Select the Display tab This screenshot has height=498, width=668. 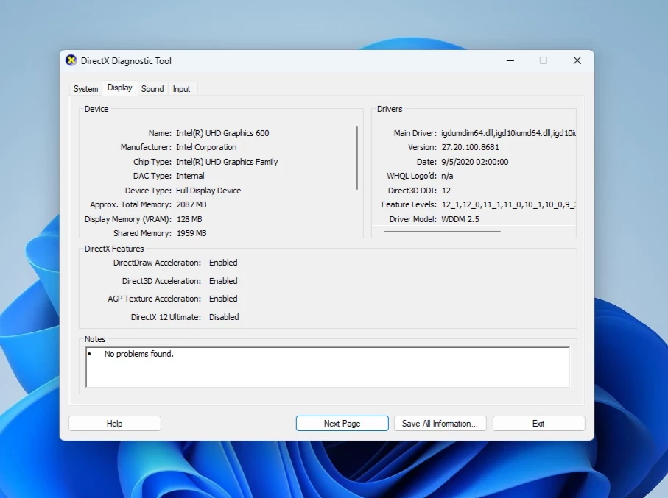(x=120, y=88)
